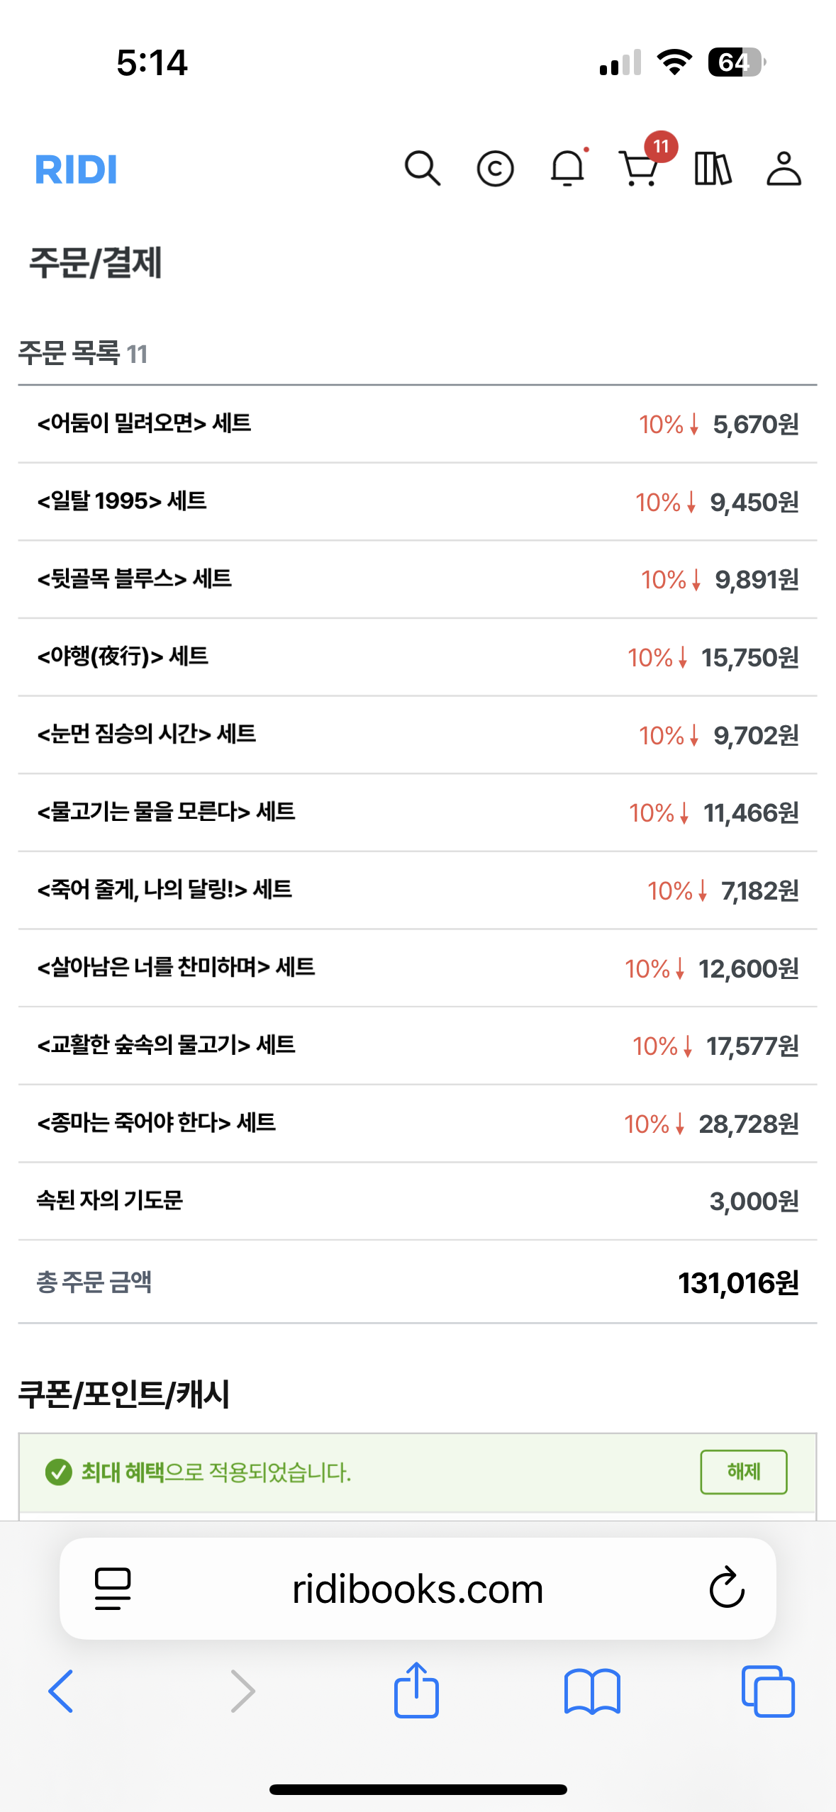
Task: Tap the Safari page reload icon
Action: click(x=727, y=1588)
